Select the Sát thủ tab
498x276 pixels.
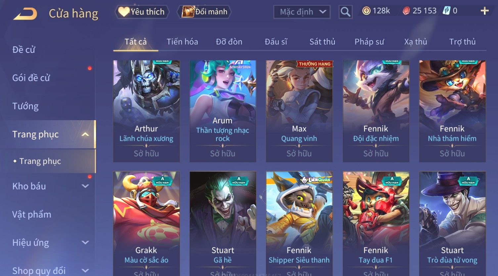(x=322, y=42)
